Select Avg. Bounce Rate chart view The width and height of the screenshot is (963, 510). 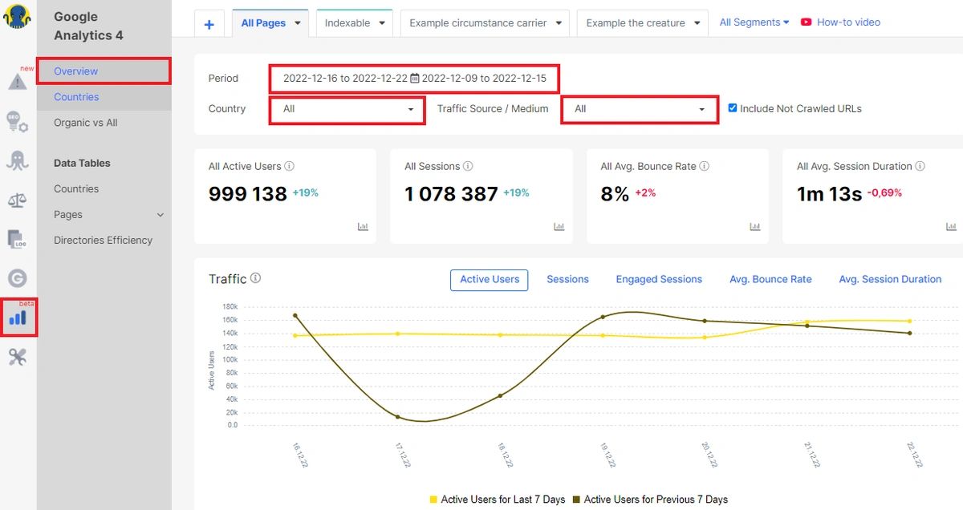(x=770, y=279)
